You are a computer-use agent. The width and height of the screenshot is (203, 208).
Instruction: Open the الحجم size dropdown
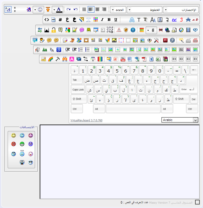coord(118,10)
